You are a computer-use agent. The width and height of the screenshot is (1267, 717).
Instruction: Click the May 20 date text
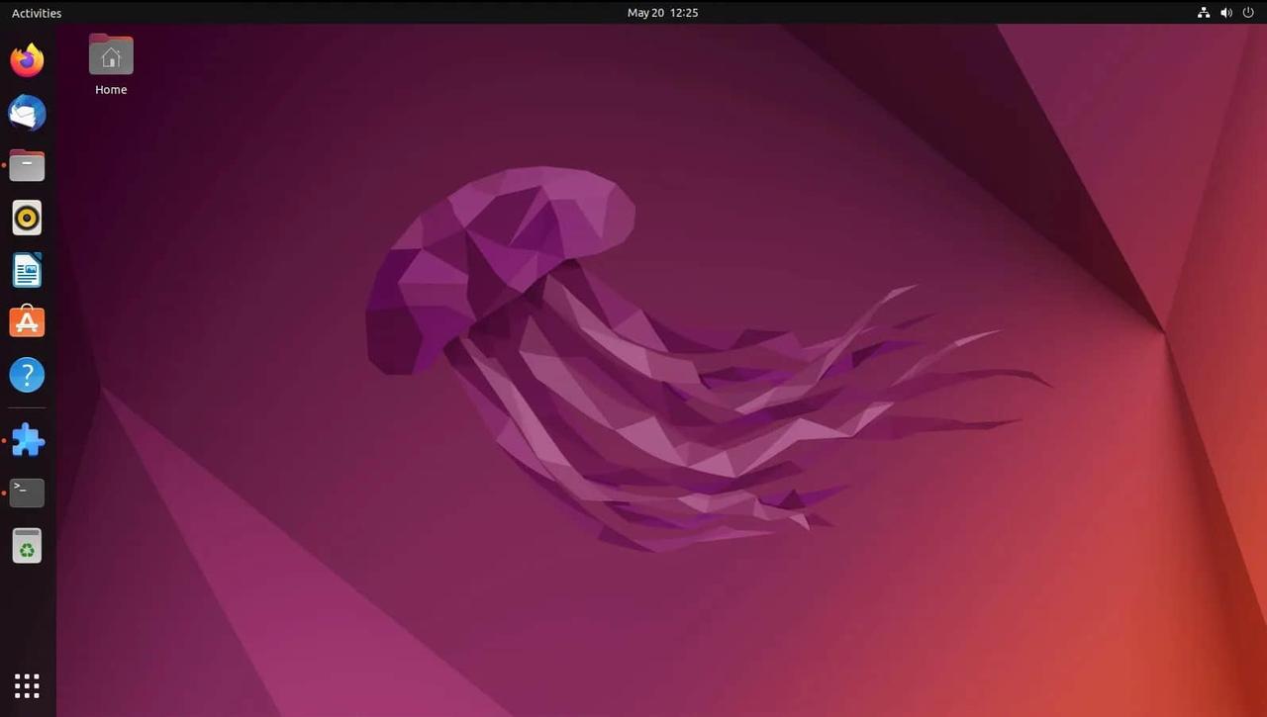(645, 13)
